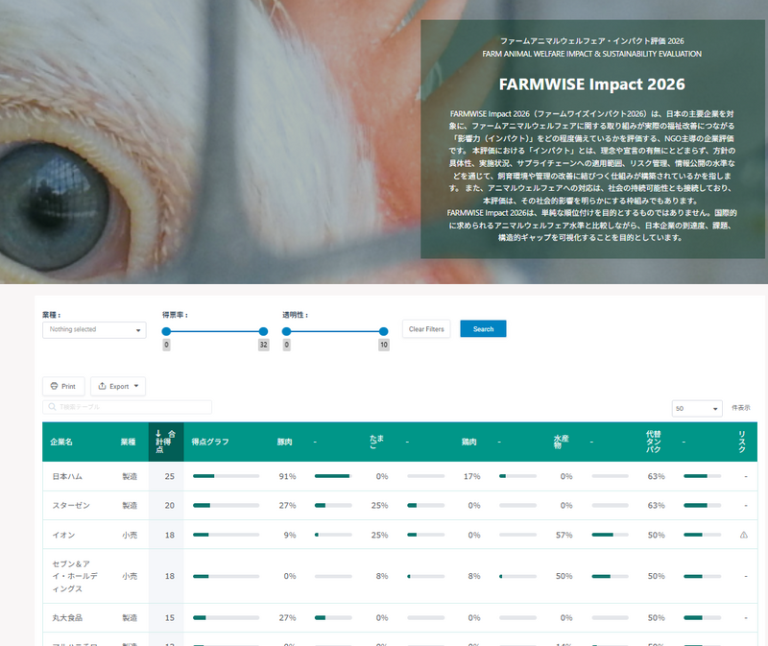768x646 pixels.
Task: Click the 透明性 slider's right handle at 10
Action: pos(384,331)
